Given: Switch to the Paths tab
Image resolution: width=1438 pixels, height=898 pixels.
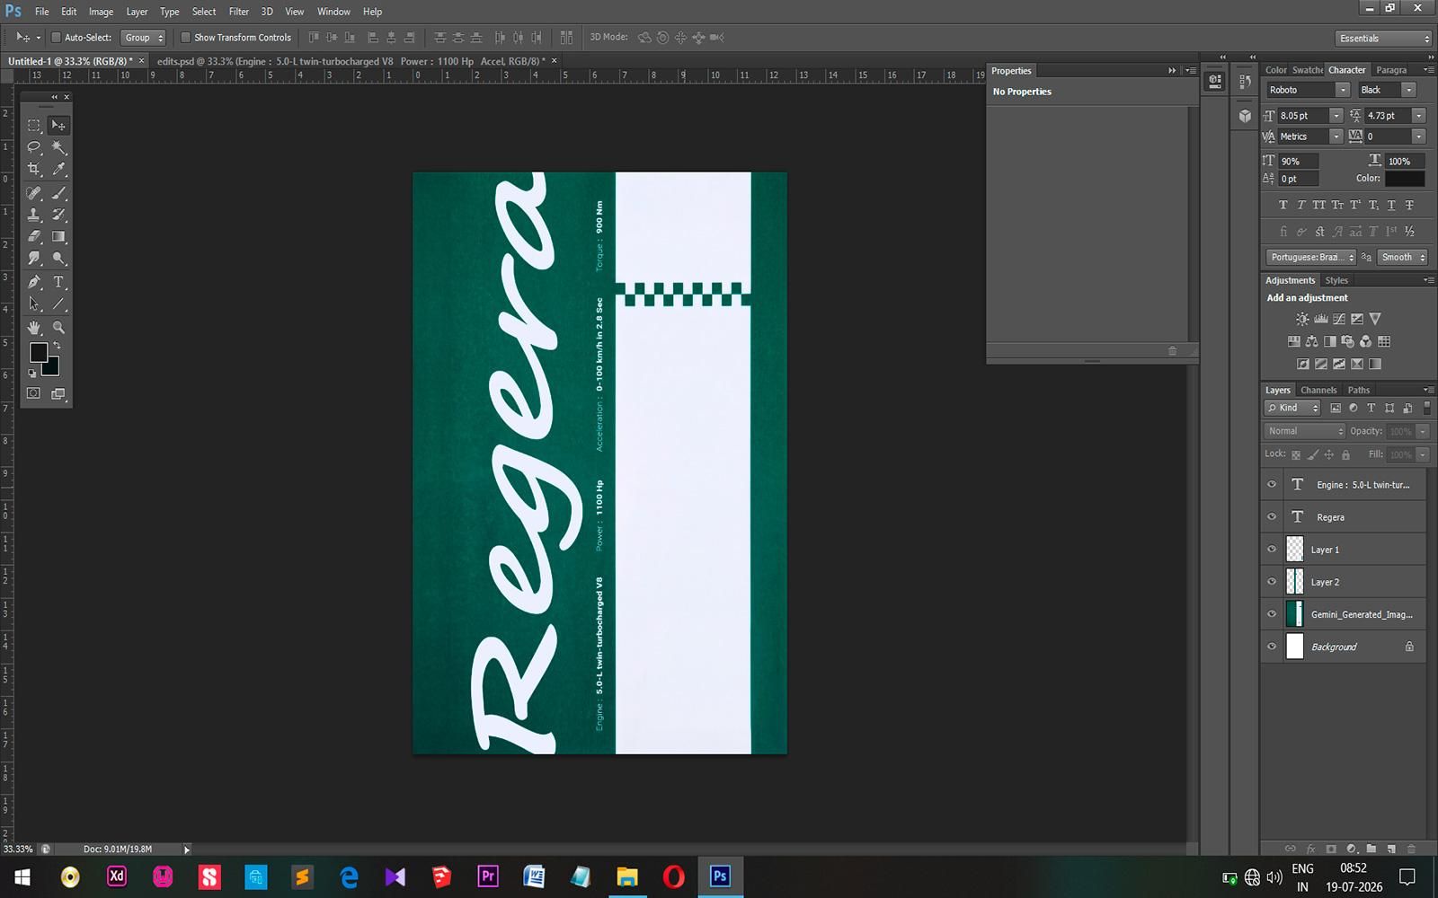Looking at the screenshot, I should pyautogui.click(x=1359, y=390).
